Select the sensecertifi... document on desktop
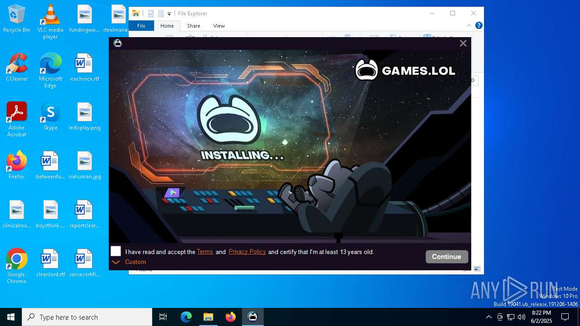The width and height of the screenshot is (580, 326). pyautogui.click(x=84, y=264)
